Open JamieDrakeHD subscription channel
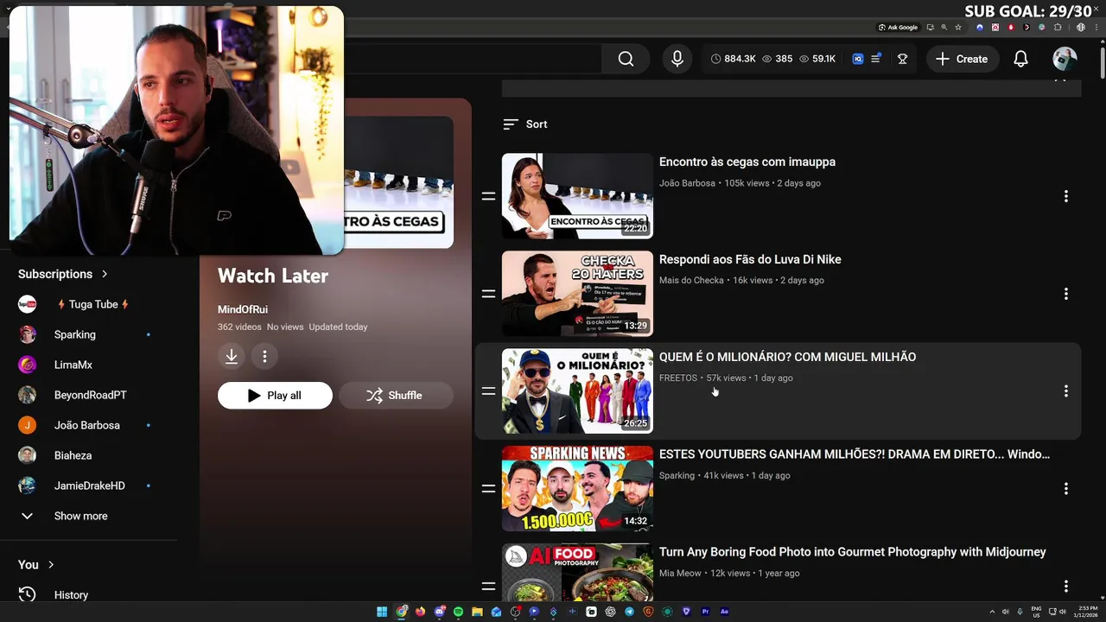This screenshot has width=1106, height=622. [x=89, y=486]
